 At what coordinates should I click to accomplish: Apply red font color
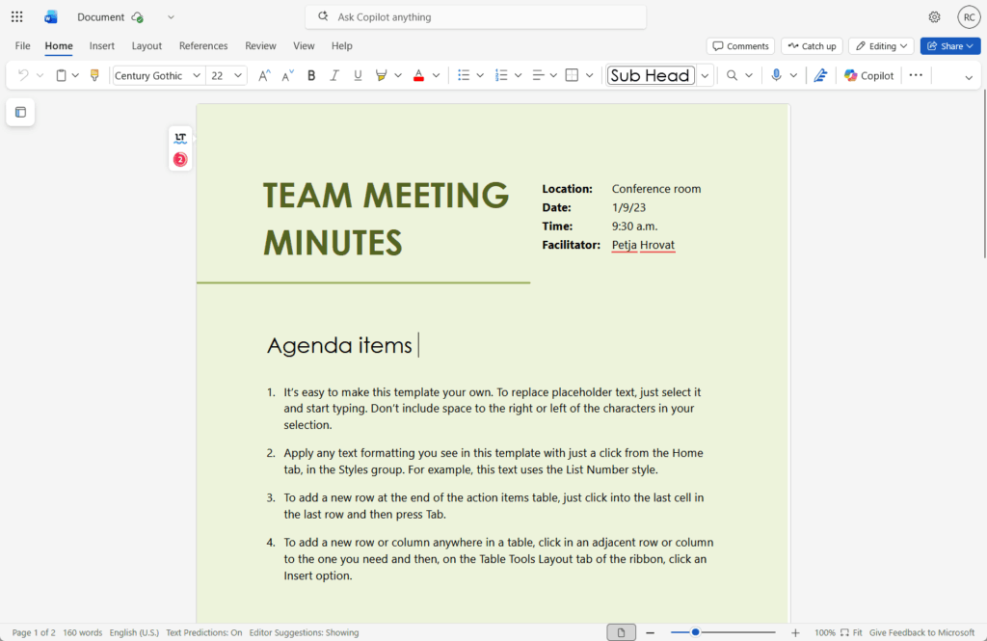tap(418, 75)
